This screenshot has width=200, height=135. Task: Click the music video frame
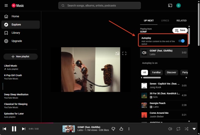pos(90,70)
